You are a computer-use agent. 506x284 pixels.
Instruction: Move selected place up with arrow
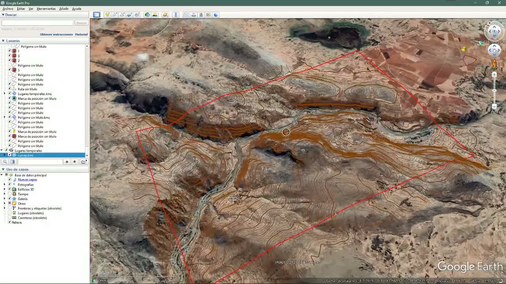67,162
